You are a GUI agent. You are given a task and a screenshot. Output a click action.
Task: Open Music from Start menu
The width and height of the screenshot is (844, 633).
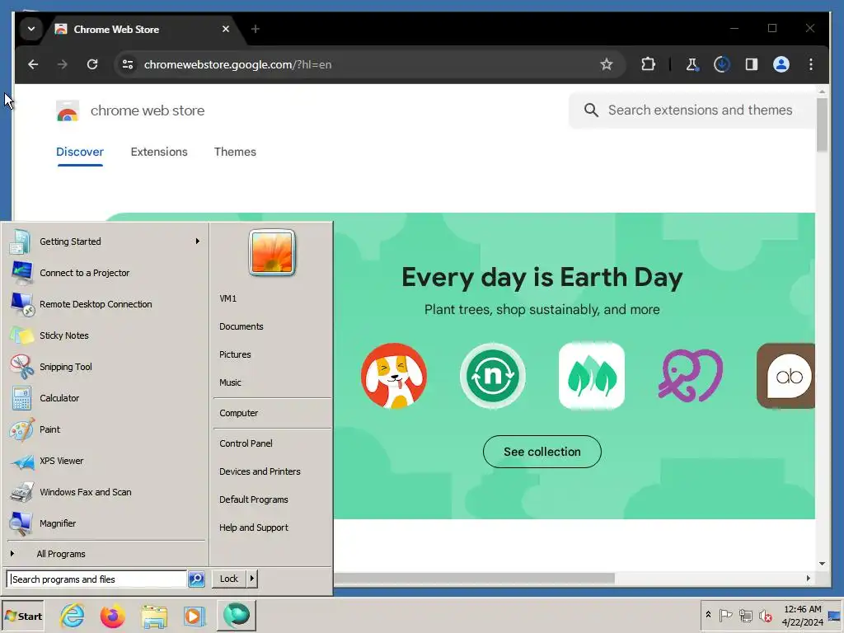[x=272, y=382]
